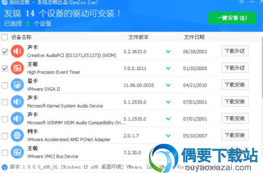Click the 文件版本 column header
The width and height of the screenshot is (263, 173).
139,37
